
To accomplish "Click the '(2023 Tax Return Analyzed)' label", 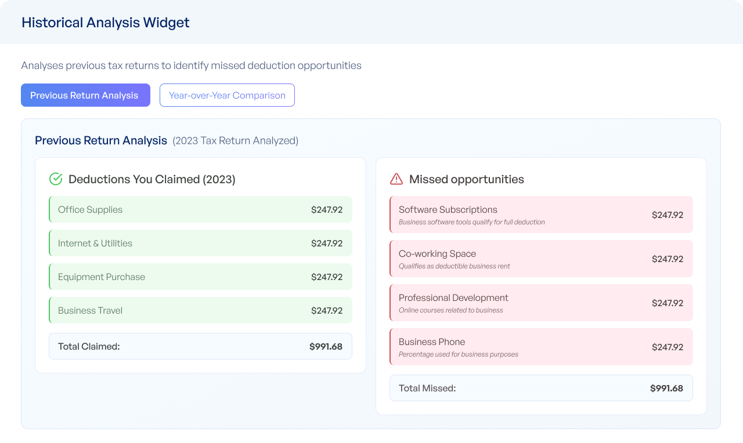I will (x=236, y=140).
